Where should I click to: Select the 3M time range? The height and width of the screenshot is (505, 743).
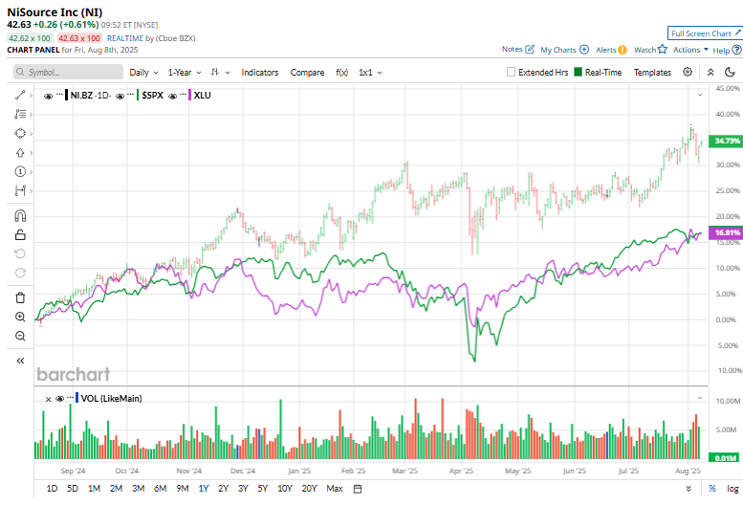click(139, 489)
